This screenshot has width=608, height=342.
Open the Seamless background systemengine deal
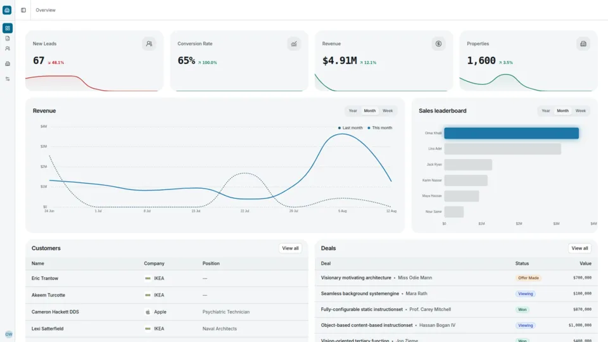click(x=360, y=293)
